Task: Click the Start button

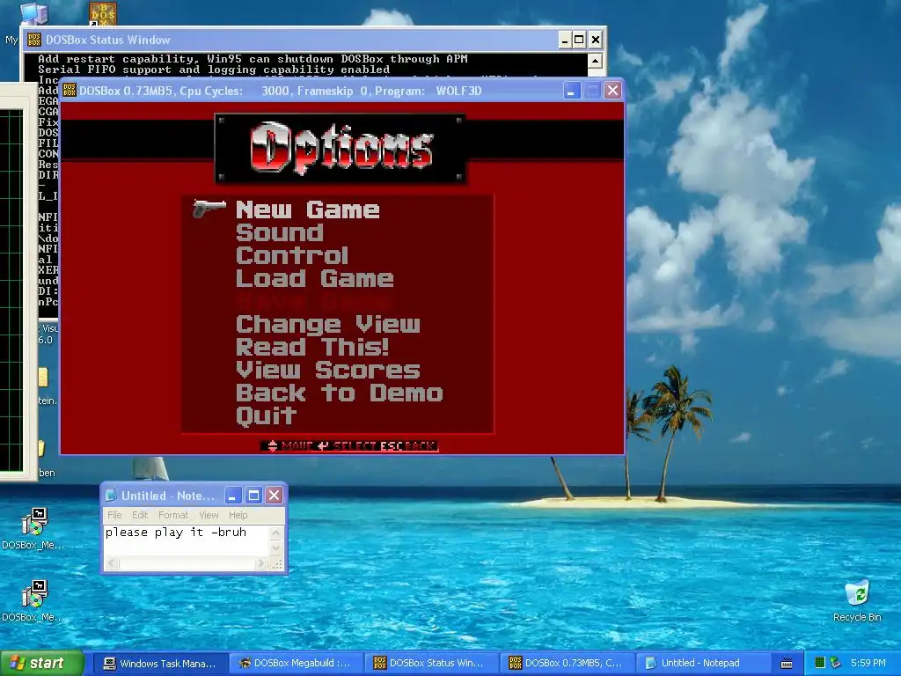Action: click(41, 664)
